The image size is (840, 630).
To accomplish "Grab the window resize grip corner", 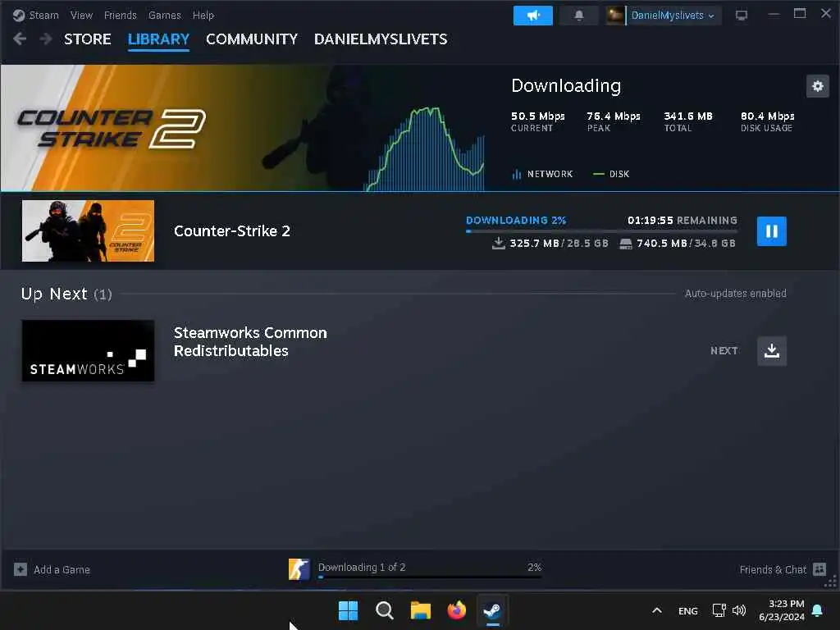I will (x=831, y=583).
